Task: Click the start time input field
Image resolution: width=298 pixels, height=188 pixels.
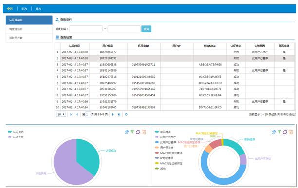Action: (x=86, y=29)
